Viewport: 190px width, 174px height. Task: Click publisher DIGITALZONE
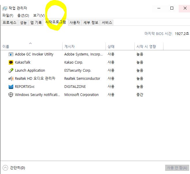(x=75, y=87)
